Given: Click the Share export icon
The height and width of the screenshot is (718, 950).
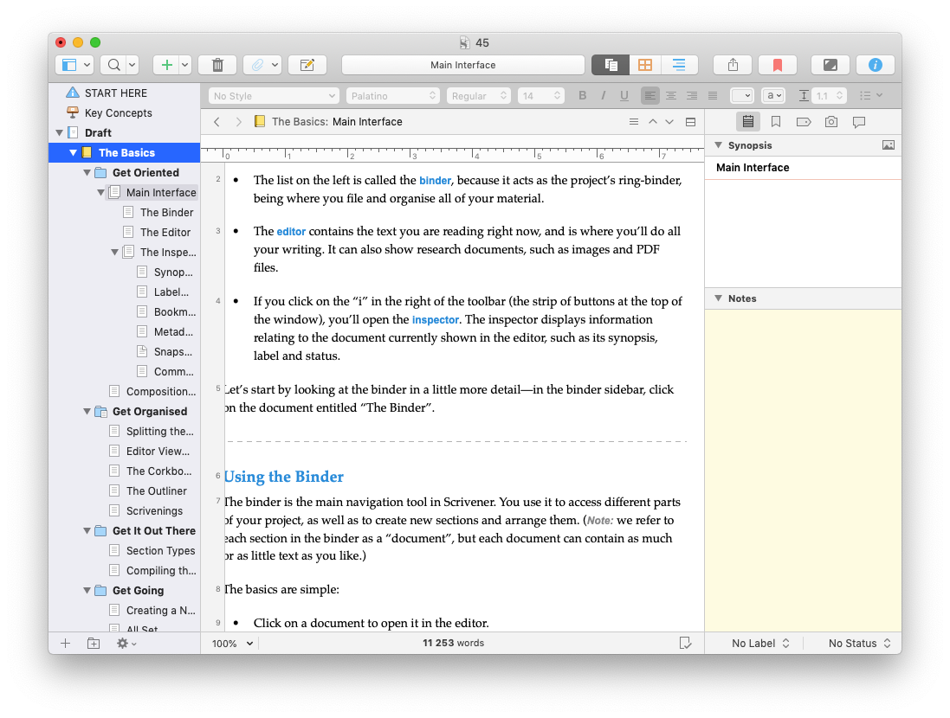Looking at the screenshot, I should click(x=733, y=65).
